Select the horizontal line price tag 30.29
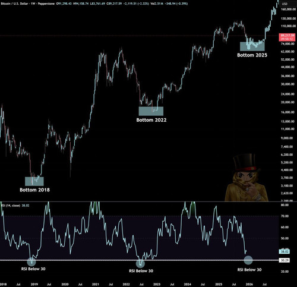The width and height of the screenshot is (297, 287). coord(285,260)
